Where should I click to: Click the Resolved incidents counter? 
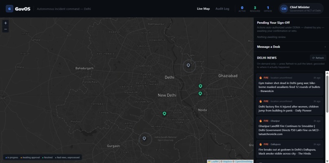[x=255, y=9]
